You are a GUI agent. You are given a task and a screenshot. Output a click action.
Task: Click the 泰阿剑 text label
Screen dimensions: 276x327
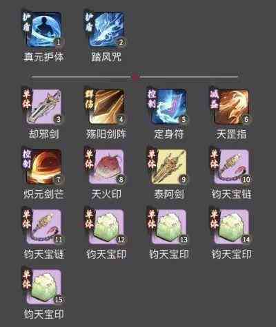pos(169,194)
